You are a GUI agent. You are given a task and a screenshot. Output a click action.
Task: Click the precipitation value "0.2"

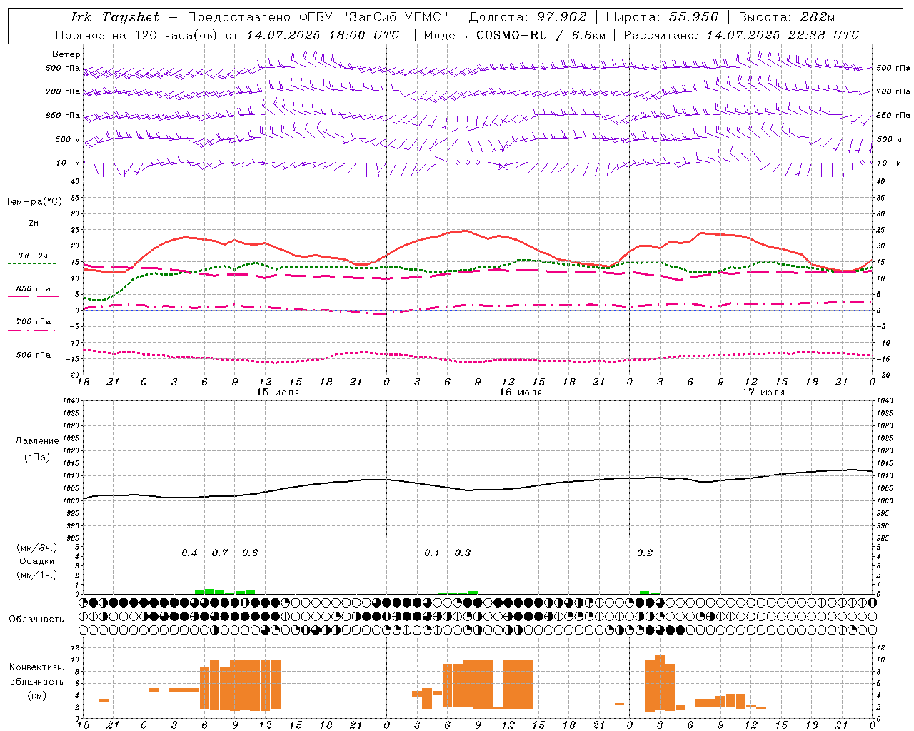tap(645, 553)
